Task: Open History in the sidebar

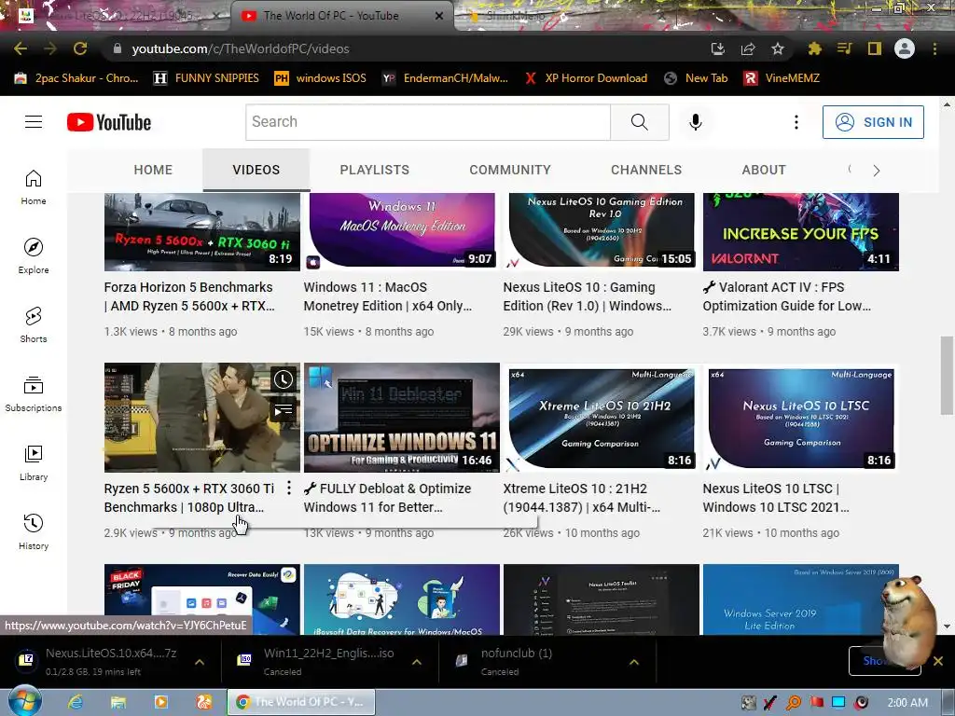Action: 34,531
